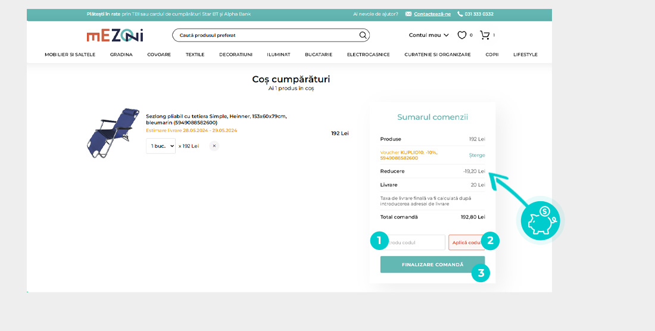Screen dimensions: 655x331
Task: Click the envelope Contactează-ne icon
Action: point(408,14)
